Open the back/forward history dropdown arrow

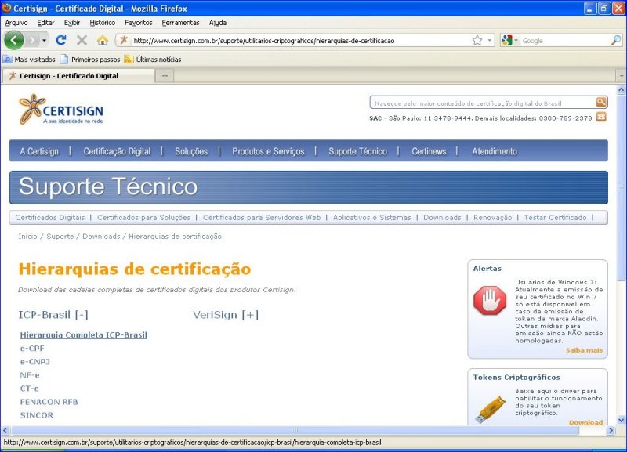point(44,41)
